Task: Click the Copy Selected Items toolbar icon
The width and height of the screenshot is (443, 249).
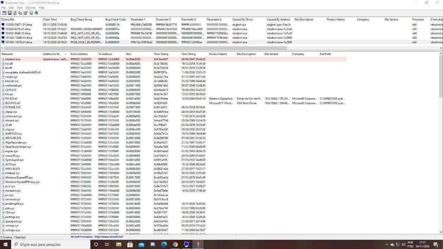Action: tap(20, 13)
